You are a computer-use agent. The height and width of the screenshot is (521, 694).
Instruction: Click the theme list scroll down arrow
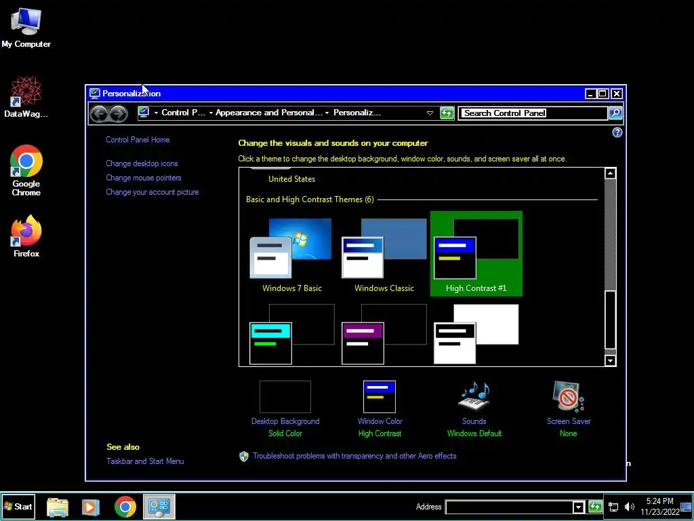pos(611,361)
